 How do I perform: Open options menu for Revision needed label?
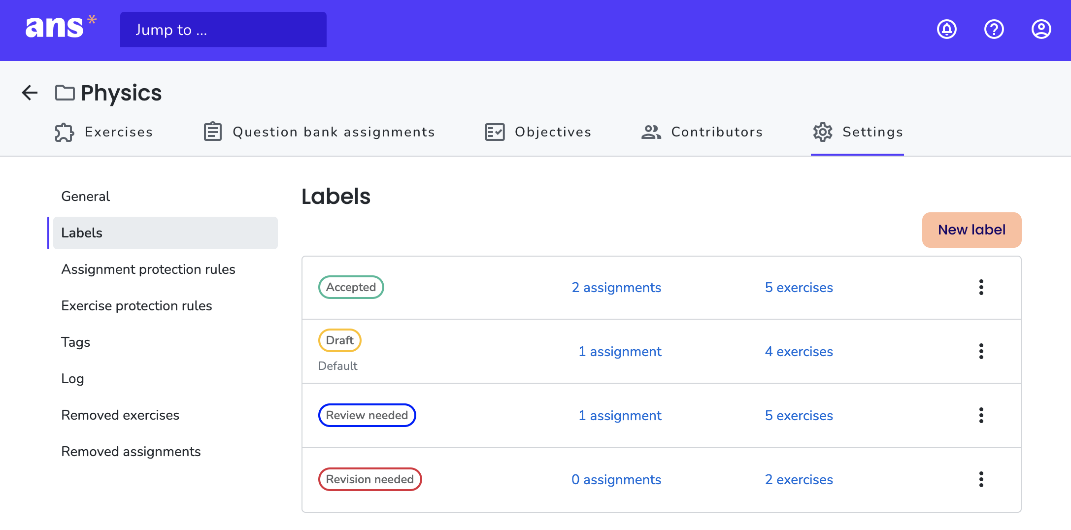(981, 479)
